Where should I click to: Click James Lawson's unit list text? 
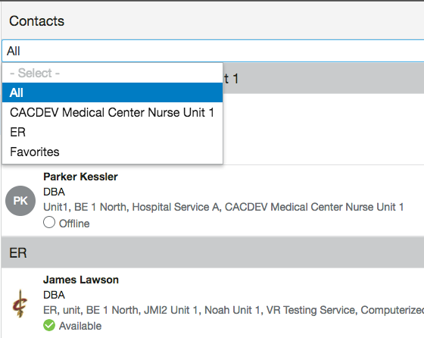point(234,310)
